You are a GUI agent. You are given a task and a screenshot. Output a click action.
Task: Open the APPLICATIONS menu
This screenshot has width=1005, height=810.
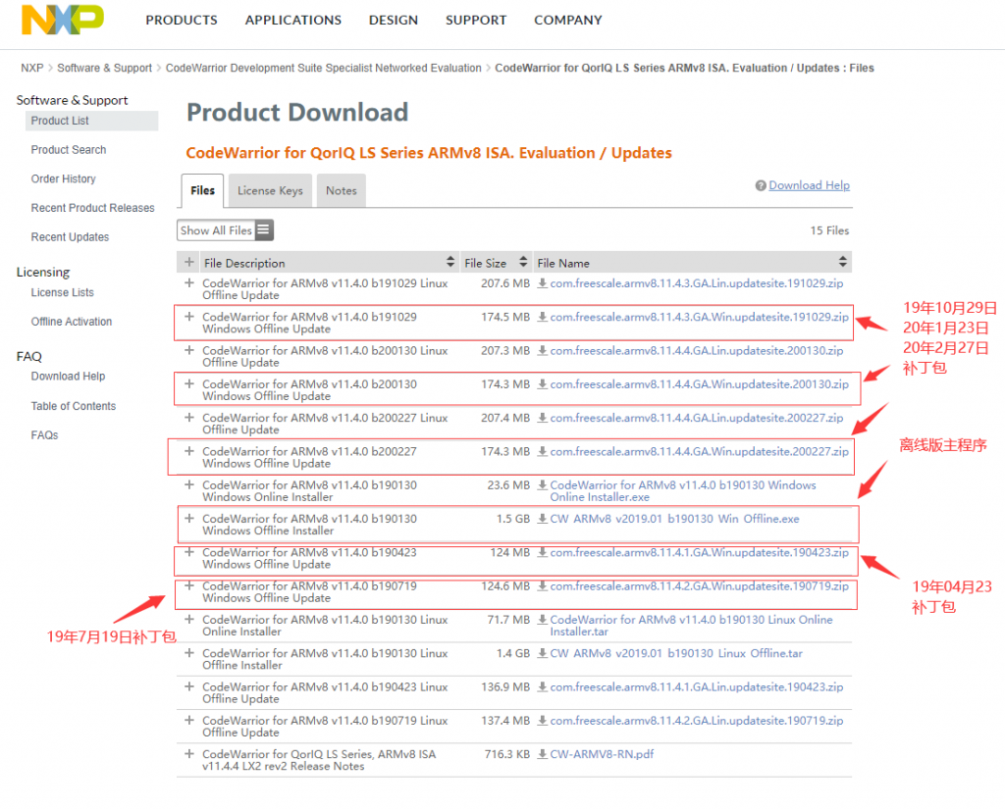coord(292,20)
